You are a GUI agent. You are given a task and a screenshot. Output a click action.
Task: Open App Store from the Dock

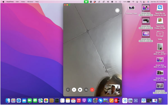[x=90, y=101]
